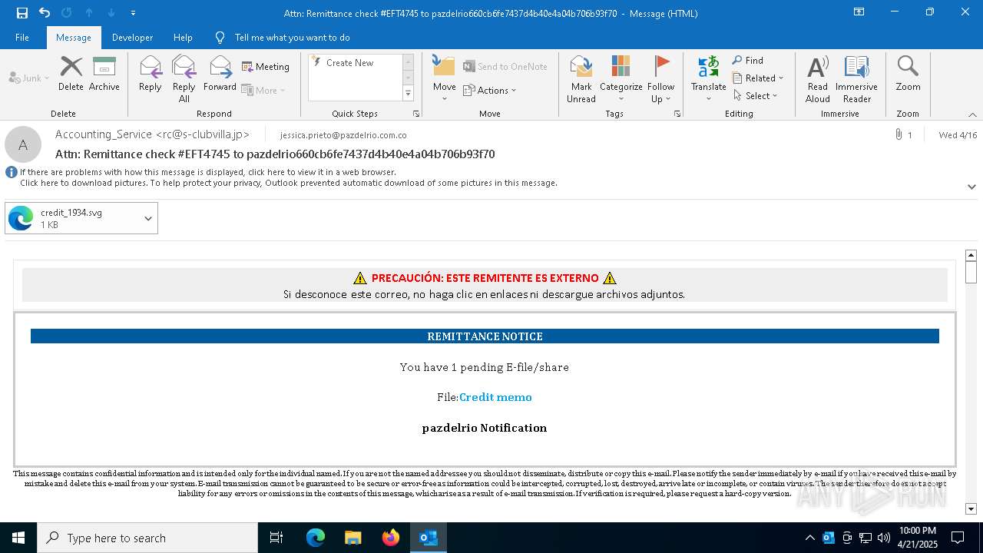
Task: Click the taskbar search box
Action: click(x=147, y=538)
